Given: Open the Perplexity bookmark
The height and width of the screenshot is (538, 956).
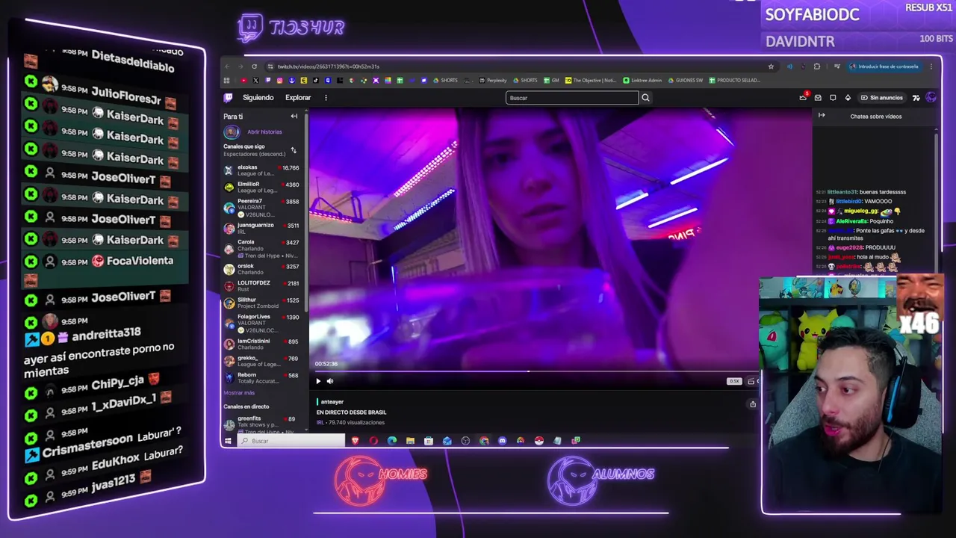Looking at the screenshot, I should pyautogui.click(x=492, y=80).
